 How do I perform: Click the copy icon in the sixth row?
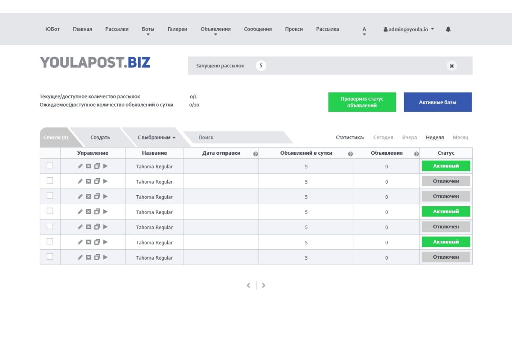click(97, 242)
